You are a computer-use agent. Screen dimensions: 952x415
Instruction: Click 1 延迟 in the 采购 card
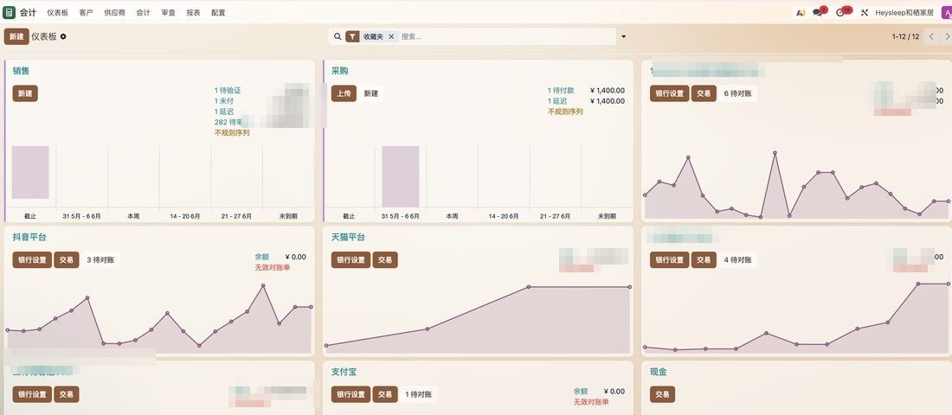click(x=557, y=100)
